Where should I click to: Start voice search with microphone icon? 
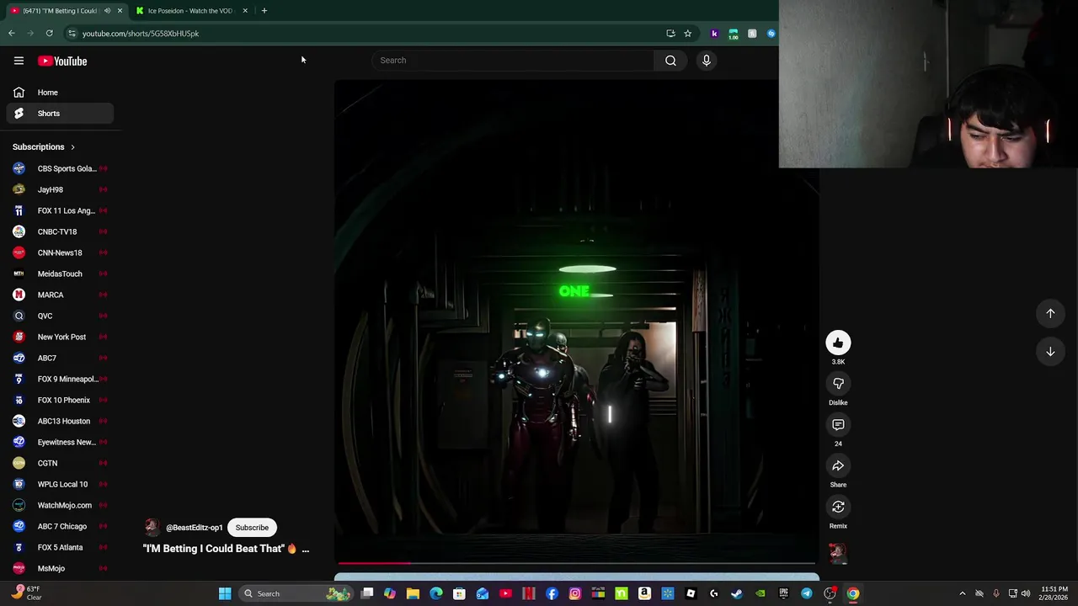tap(707, 61)
